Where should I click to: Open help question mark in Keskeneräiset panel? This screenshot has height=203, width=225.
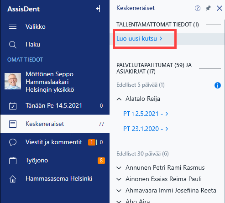(198, 8)
